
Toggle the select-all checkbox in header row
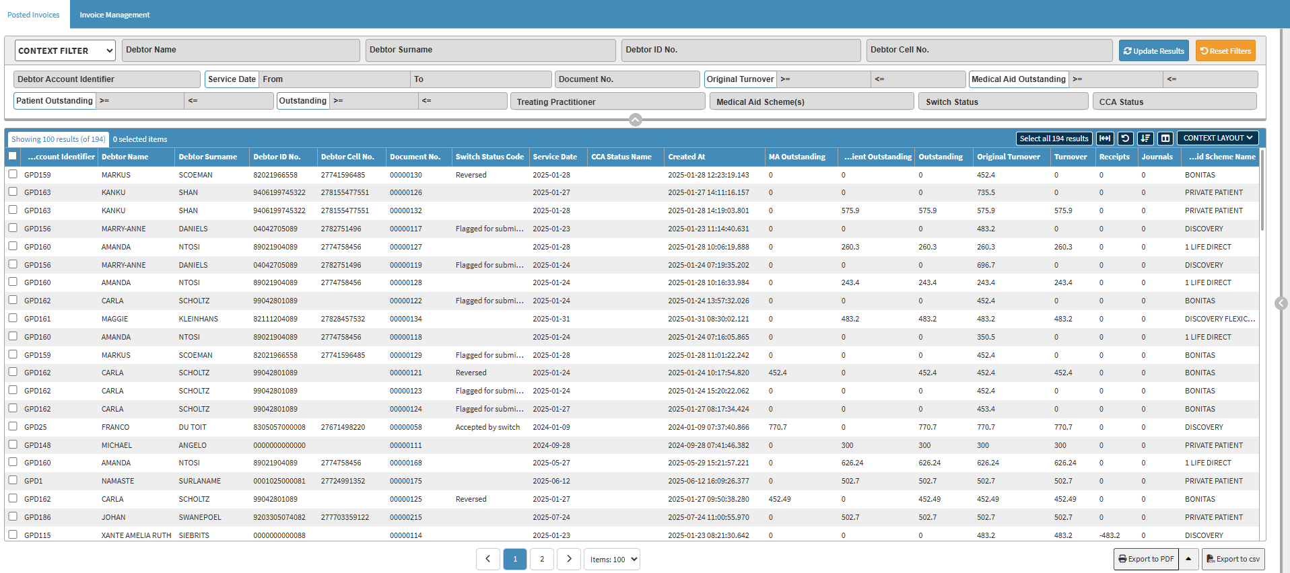pos(13,156)
